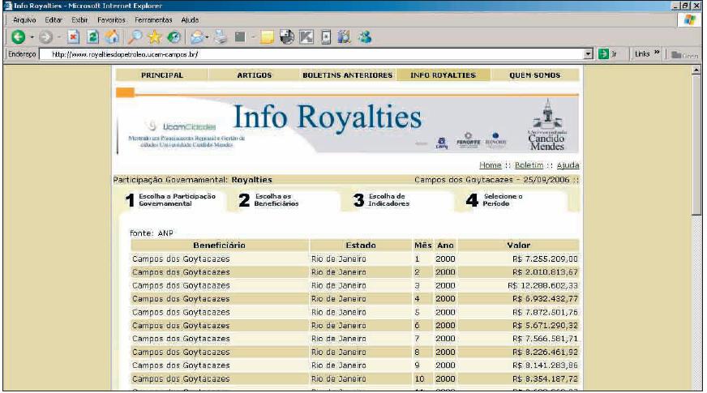The height and width of the screenshot is (393, 707).
Task: Go to the browser Home page icon
Action: pyautogui.click(x=113, y=36)
